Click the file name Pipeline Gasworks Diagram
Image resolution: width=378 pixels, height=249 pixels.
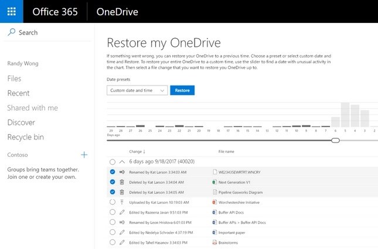240,192
